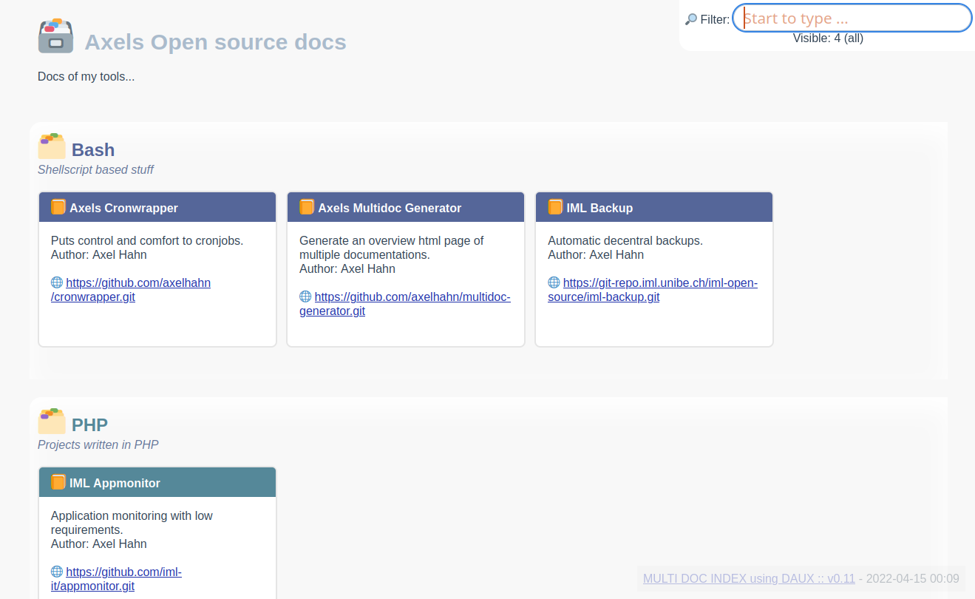Click the 'Filter:' label
This screenshot has height=599, width=975.
point(715,20)
